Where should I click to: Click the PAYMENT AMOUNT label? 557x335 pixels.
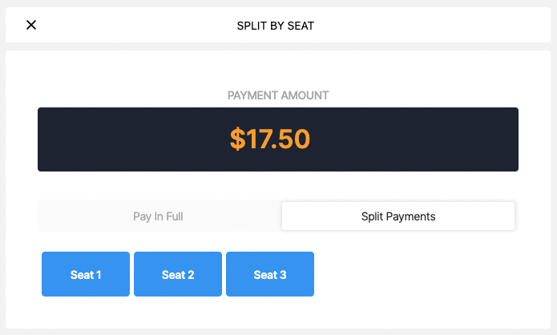click(278, 95)
